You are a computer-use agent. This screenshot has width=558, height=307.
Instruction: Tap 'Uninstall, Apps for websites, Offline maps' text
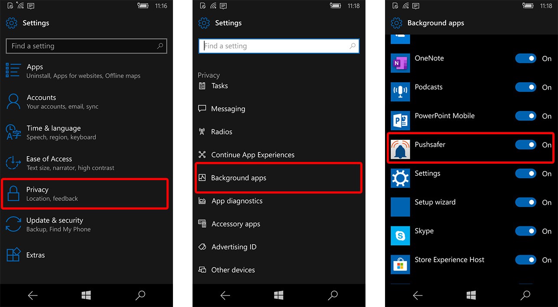tap(83, 76)
